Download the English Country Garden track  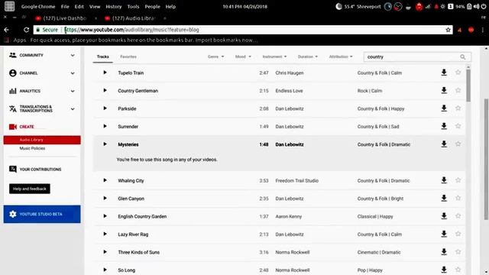pyautogui.click(x=444, y=216)
